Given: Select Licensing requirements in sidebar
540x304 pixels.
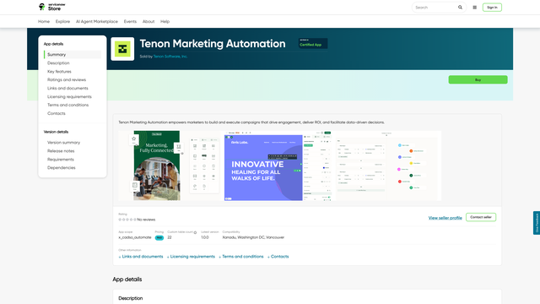Looking at the screenshot, I should coord(69,96).
